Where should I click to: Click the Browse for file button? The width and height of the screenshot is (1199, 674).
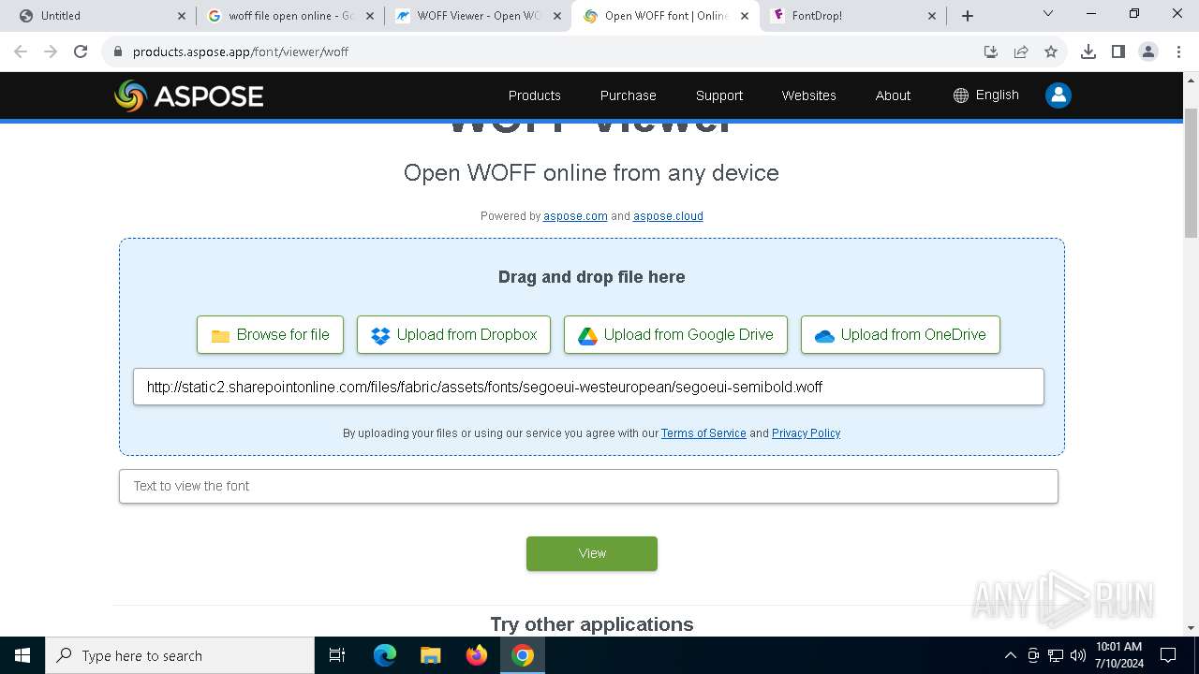270,335
